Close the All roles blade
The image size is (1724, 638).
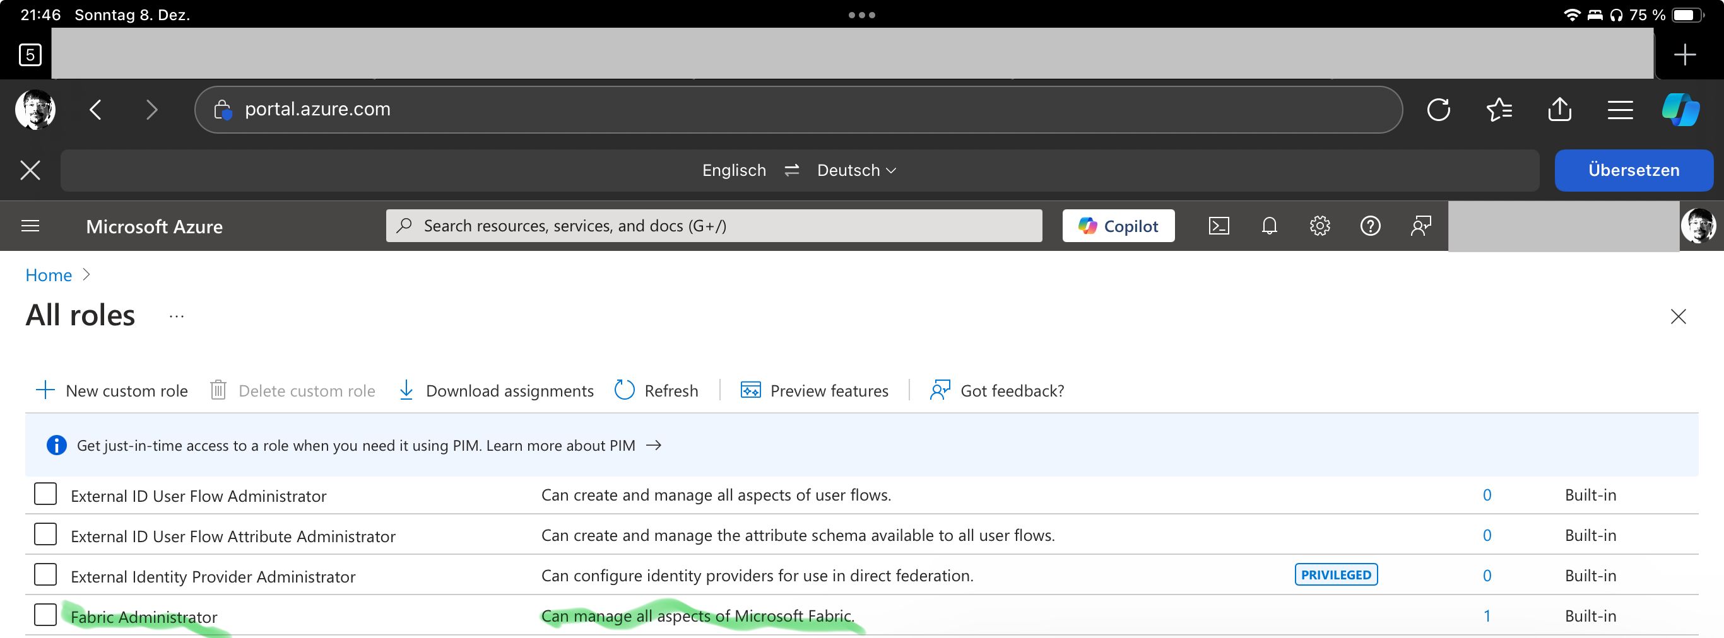1678,316
